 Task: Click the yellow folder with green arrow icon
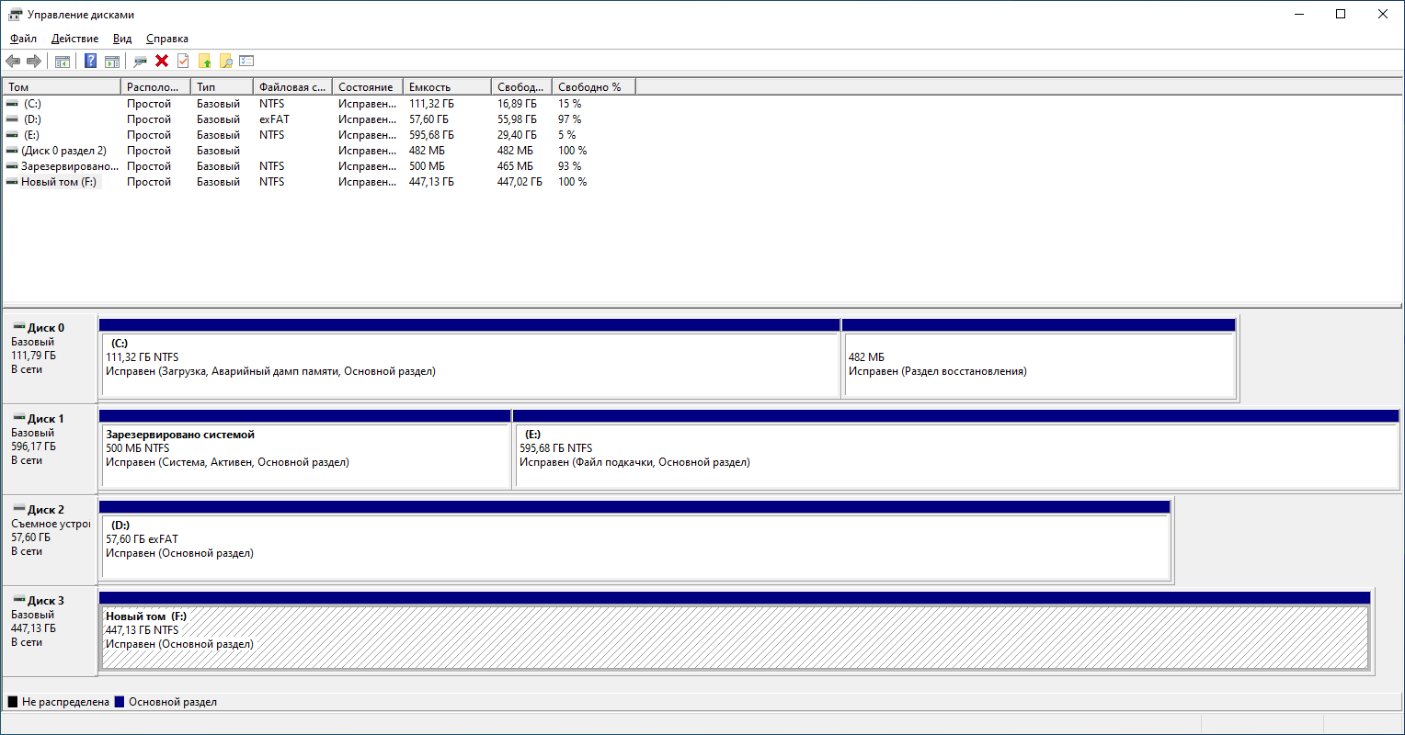pos(204,61)
